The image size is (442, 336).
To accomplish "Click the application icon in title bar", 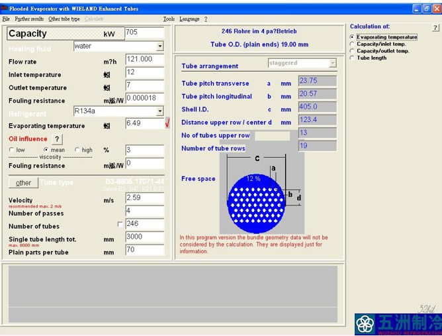I will [x=4, y=9].
